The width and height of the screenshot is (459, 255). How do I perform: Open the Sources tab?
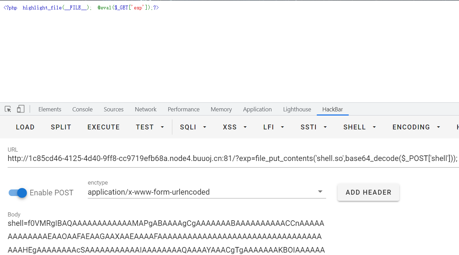point(114,109)
